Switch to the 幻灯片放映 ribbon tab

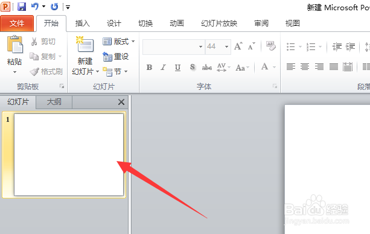tap(219, 24)
